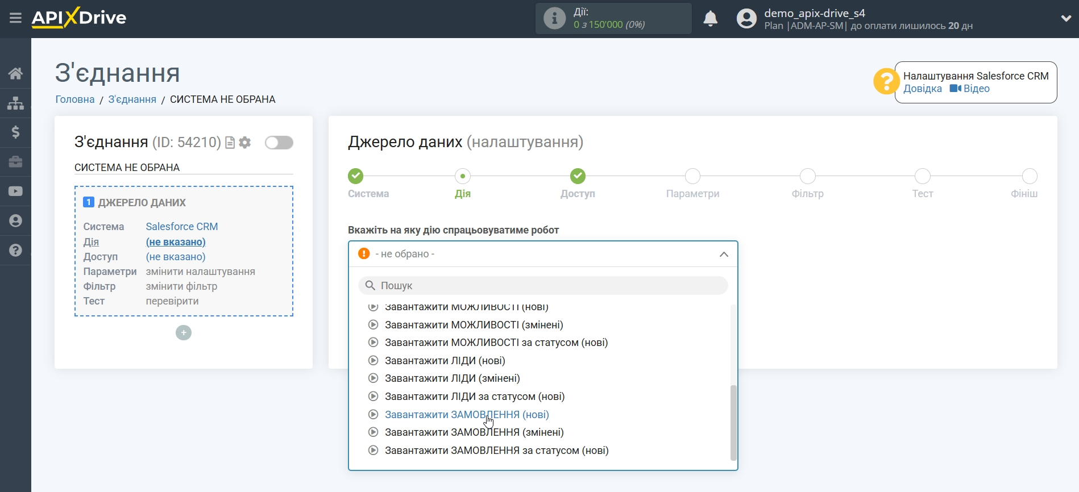Select Завантажити МОЖЛИВОСТІ за статусом (нові)
This screenshot has height=492, width=1079.
click(496, 343)
